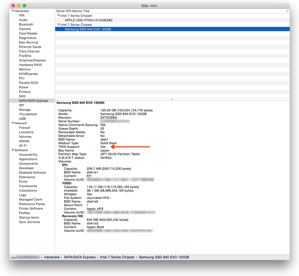This screenshot has width=299, height=276.
Task: Open the Camera hardware item
Action: [25, 29]
